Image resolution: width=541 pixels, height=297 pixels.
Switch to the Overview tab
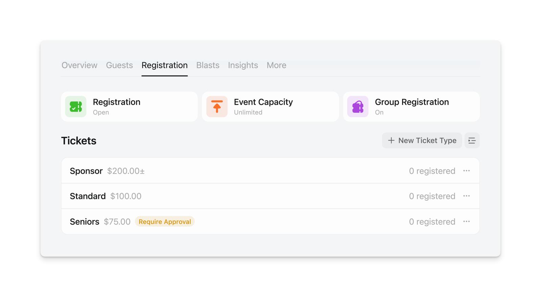(x=79, y=65)
